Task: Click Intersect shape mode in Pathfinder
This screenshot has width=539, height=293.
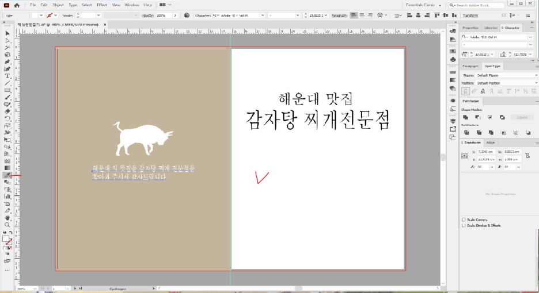Action: [x=490, y=117]
